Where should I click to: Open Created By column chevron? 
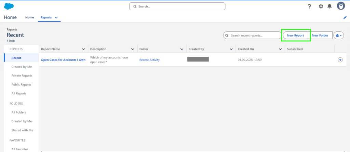(x=231, y=49)
